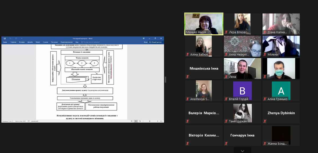Switch to Read Mode view icon
Viewport: 318px width, 153px height.
131,121
